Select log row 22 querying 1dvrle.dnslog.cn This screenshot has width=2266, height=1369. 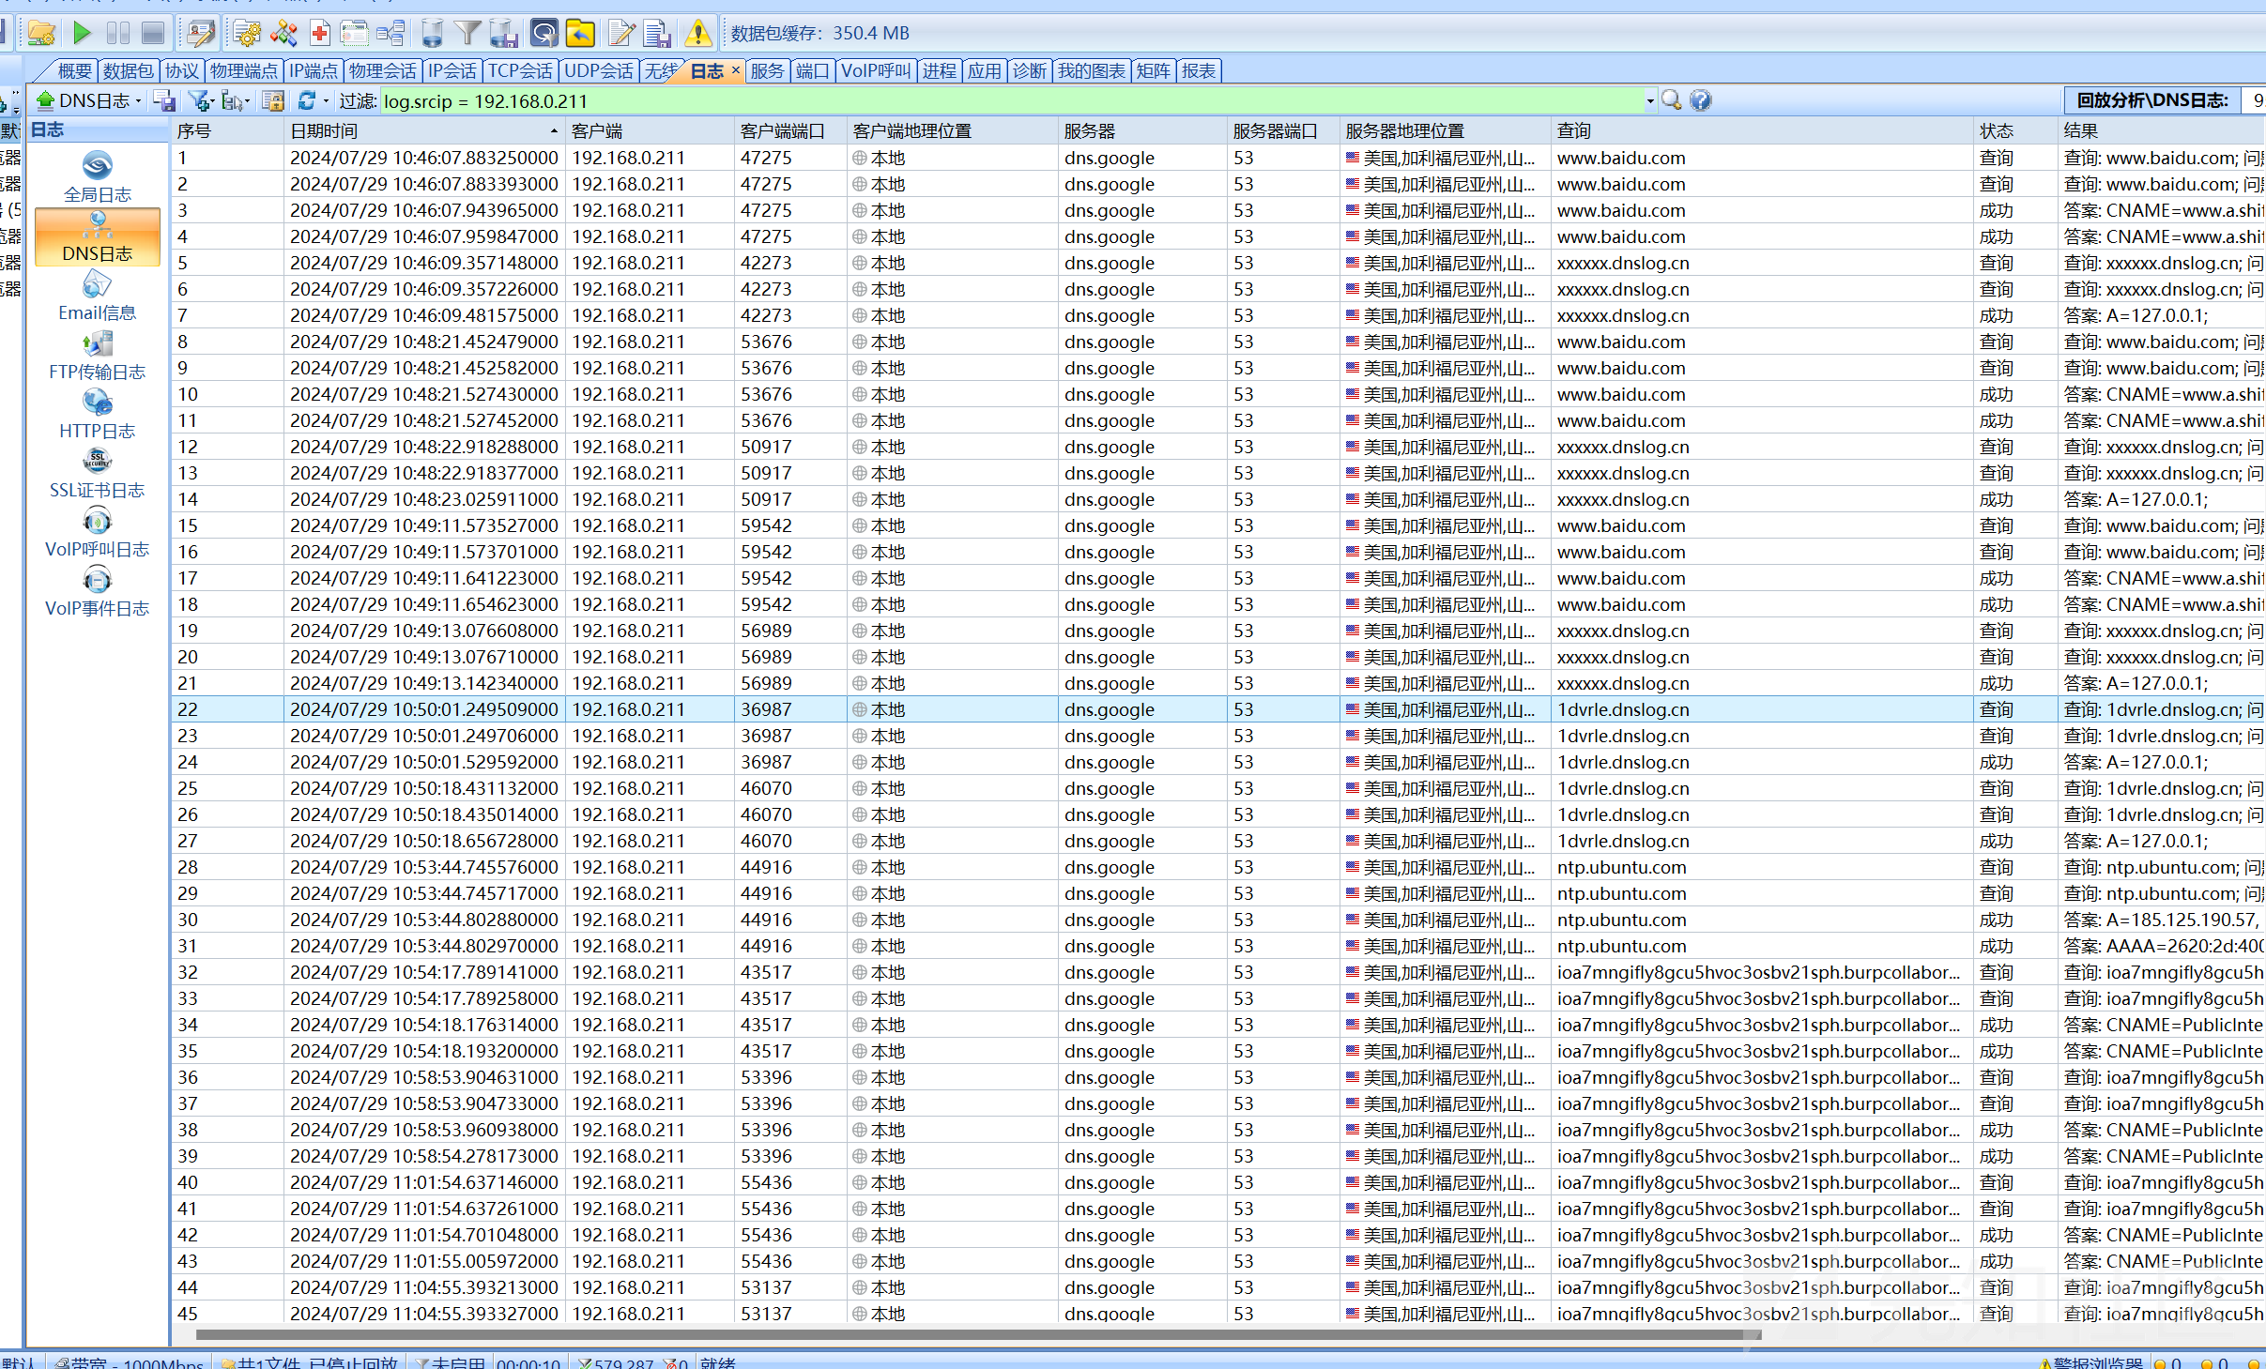pos(1218,709)
